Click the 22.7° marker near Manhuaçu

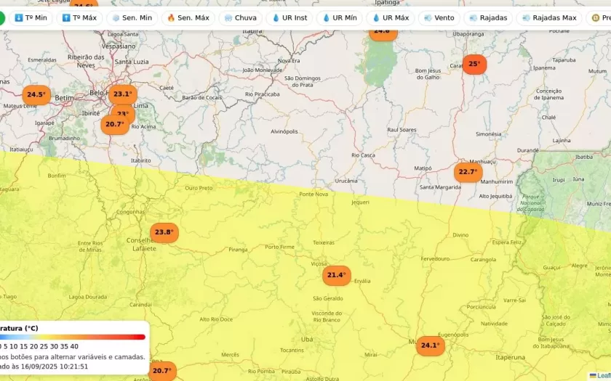[468, 172]
